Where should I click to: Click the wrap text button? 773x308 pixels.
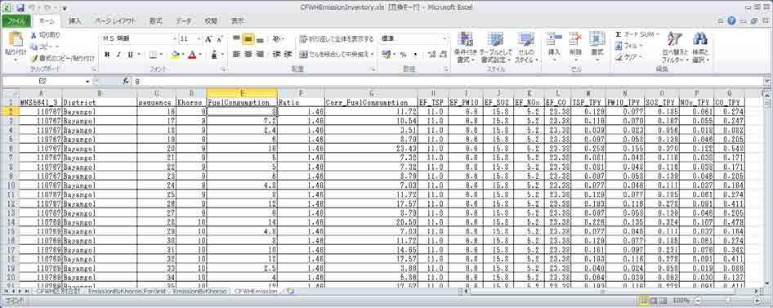click(x=336, y=39)
